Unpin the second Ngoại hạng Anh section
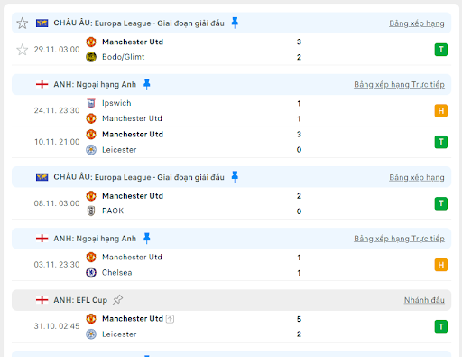This screenshot has width=462, height=357. (147, 239)
